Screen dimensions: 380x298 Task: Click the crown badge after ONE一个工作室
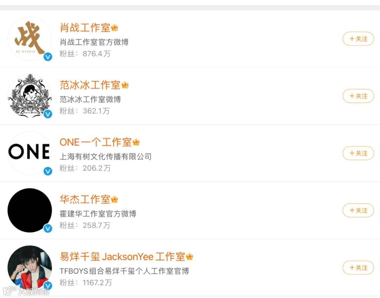click(136, 142)
